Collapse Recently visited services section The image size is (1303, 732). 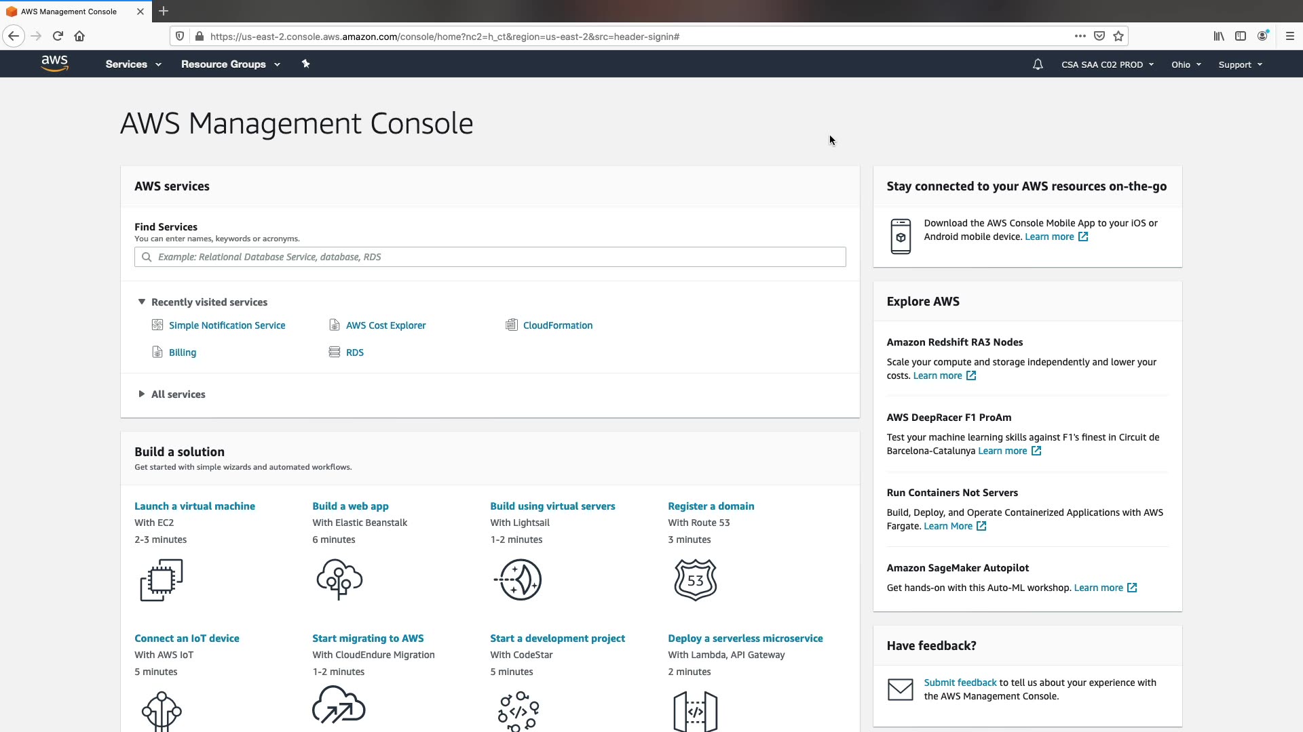[x=141, y=302]
